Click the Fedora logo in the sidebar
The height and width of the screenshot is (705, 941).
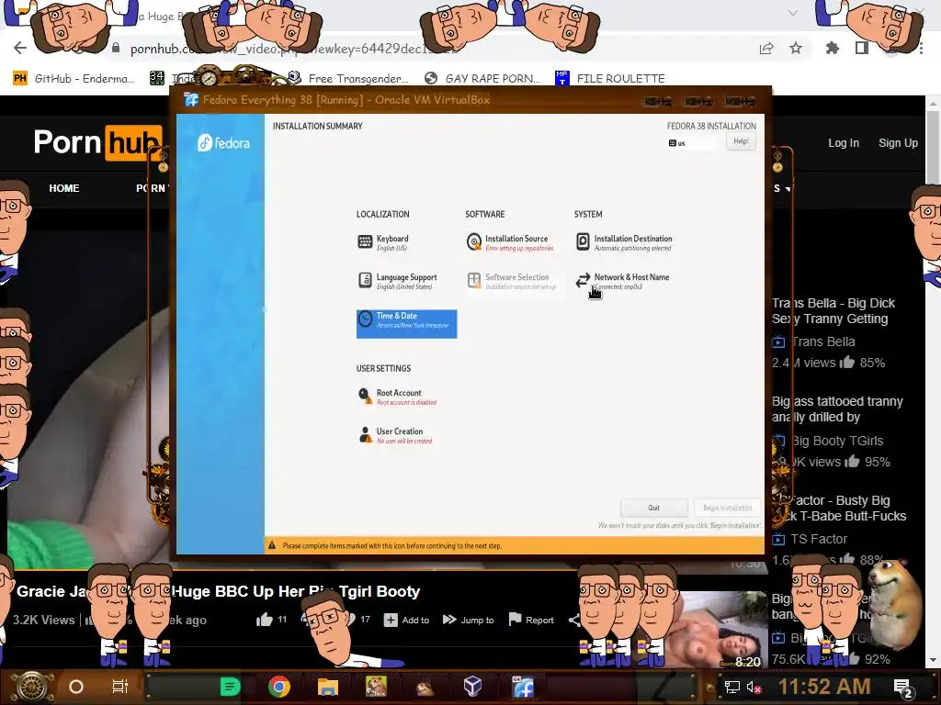[223, 142]
